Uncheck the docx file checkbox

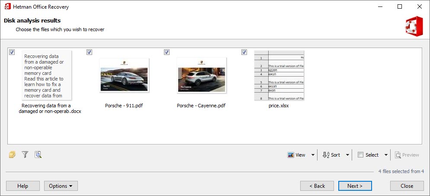pyautogui.click(x=12, y=52)
